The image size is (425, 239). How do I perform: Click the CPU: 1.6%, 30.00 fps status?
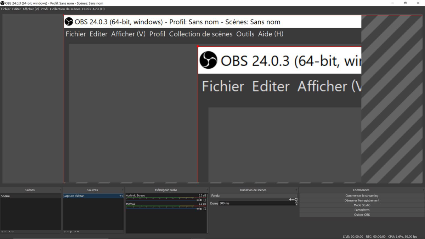(403, 237)
